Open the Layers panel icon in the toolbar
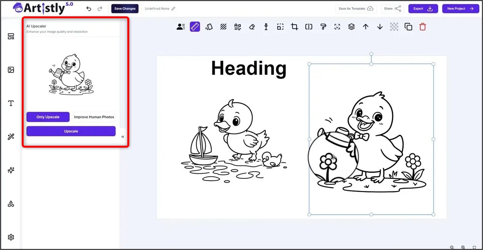Viewport: 483px width, 250px height. 351,27
